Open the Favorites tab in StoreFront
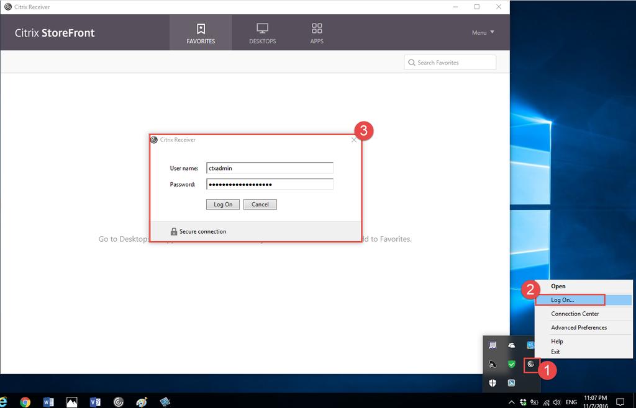The image size is (636, 408). click(201, 33)
